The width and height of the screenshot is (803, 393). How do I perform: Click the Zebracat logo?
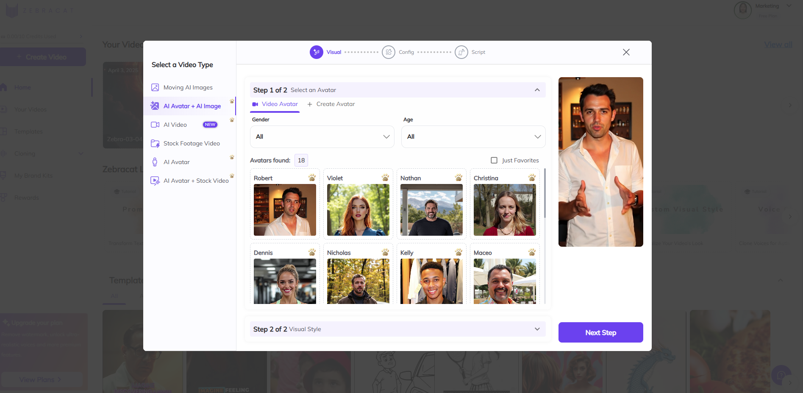tap(39, 10)
